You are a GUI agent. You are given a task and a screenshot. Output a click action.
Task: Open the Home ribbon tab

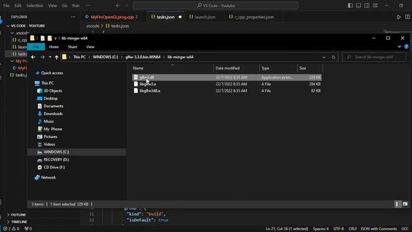[54, 47]
